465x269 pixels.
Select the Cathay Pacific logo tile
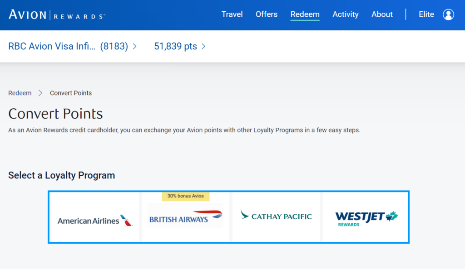[276, 217]
